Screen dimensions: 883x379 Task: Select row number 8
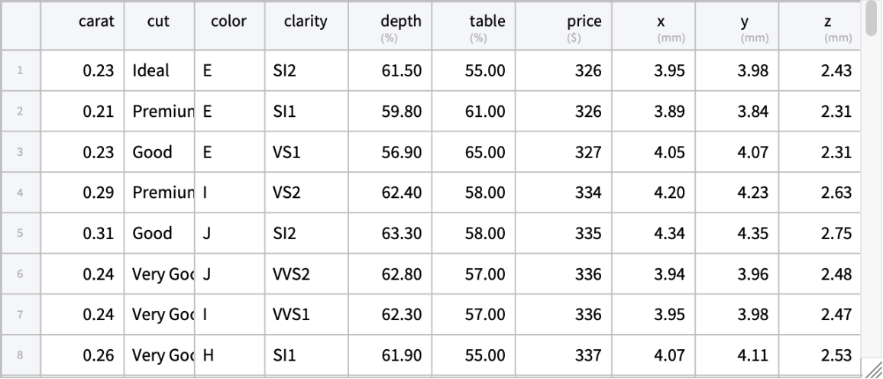point(21,355)
